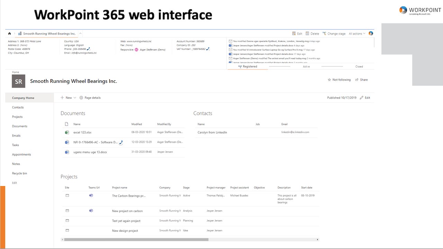Expand the All actions dropdown
Viewport: 443px width, 249px height.
click(x=357, y=34)
